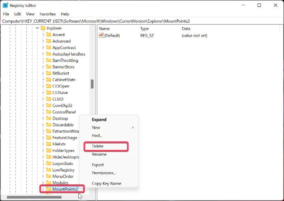
Task: Click the Advanced folder icon
Action: click(49, 41)
